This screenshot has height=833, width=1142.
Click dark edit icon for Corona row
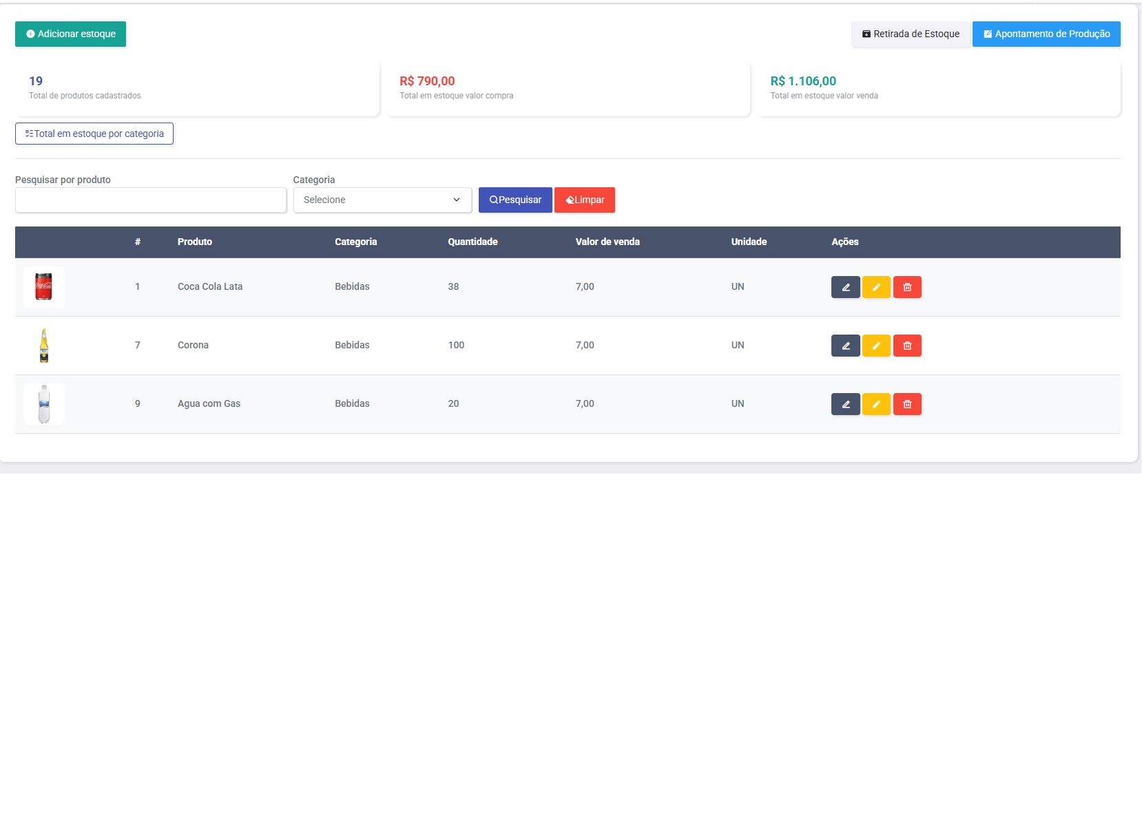[x=845, y=346]
